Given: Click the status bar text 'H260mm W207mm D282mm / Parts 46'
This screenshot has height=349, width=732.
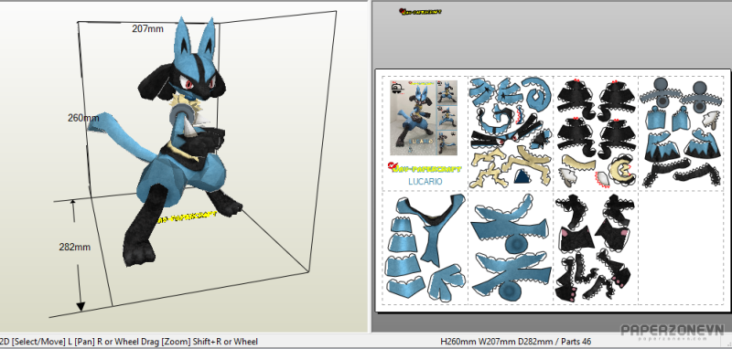Looking at the screenshot, I should pyautogui.click(x=516, y=342).
